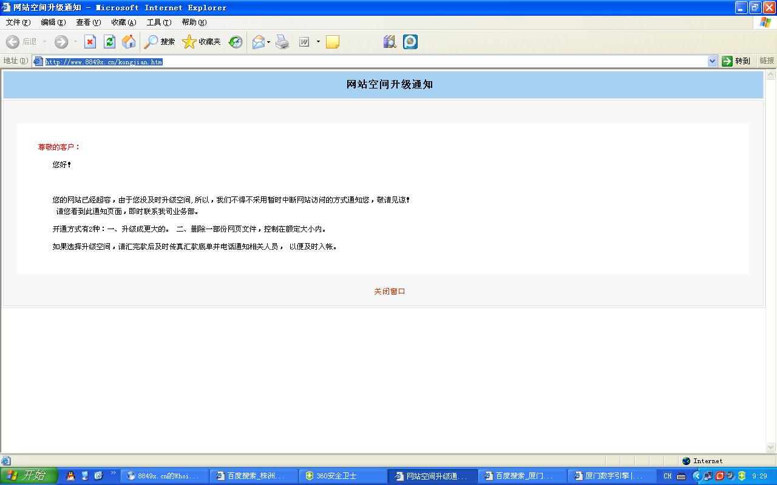Expand the address bar dropdown

(x=712, y=61)
